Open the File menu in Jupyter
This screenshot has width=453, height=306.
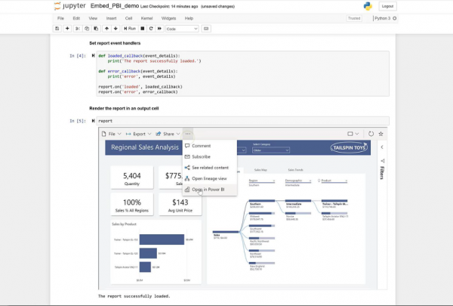pos(60,18)
